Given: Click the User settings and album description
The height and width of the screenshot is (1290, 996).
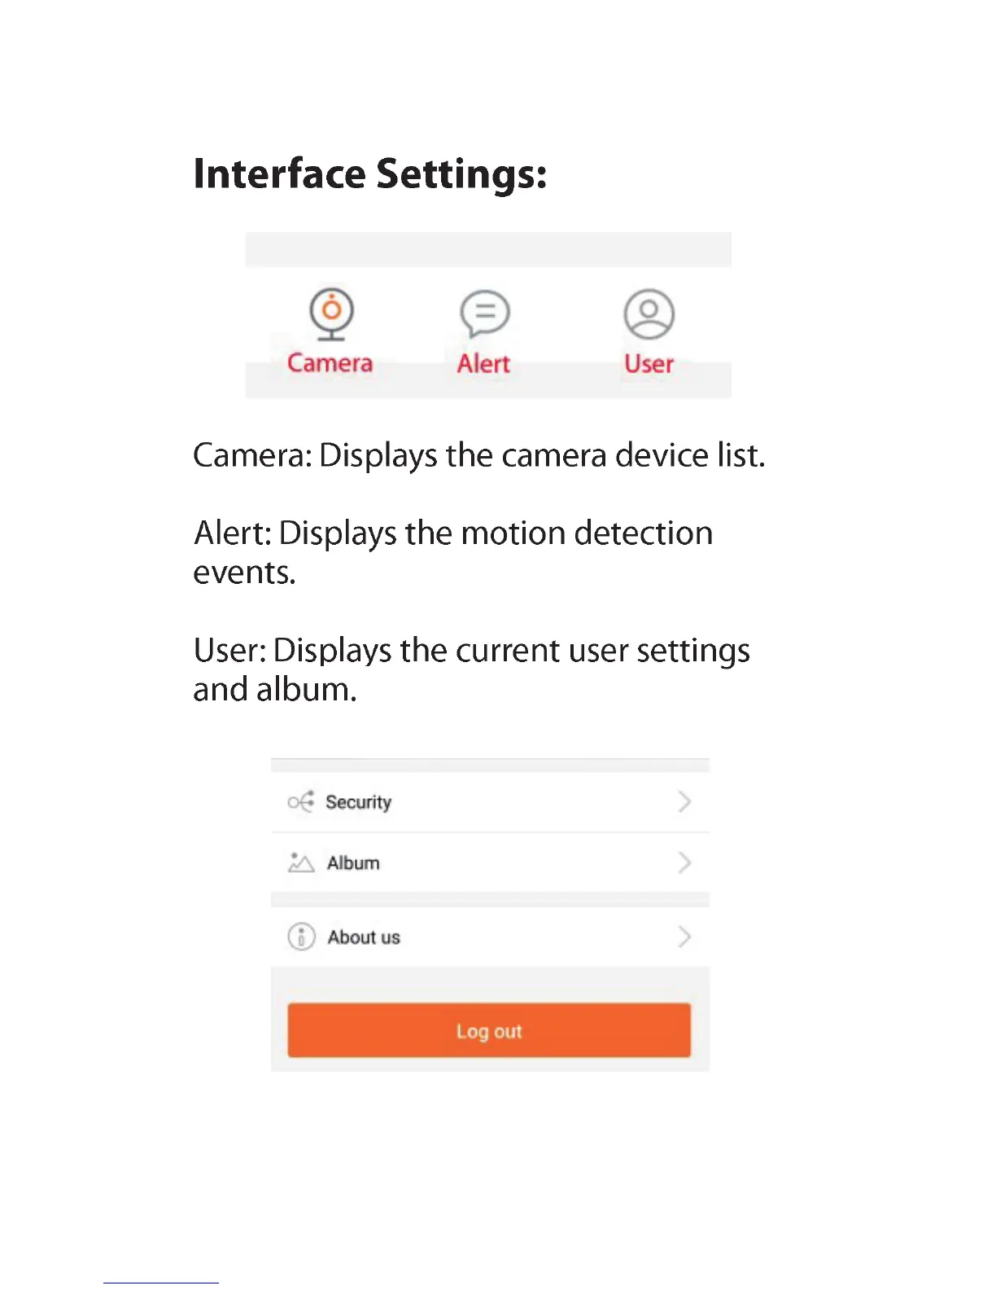Looking at the screenshot, I should click(x=472, y=670).
